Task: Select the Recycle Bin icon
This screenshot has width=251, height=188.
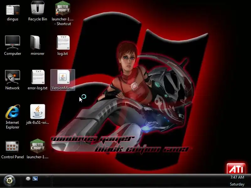Action: point(37,11)
